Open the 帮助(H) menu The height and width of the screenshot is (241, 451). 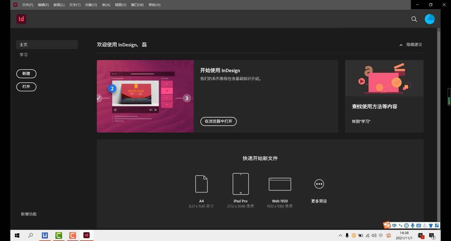(x=154, y=5)
